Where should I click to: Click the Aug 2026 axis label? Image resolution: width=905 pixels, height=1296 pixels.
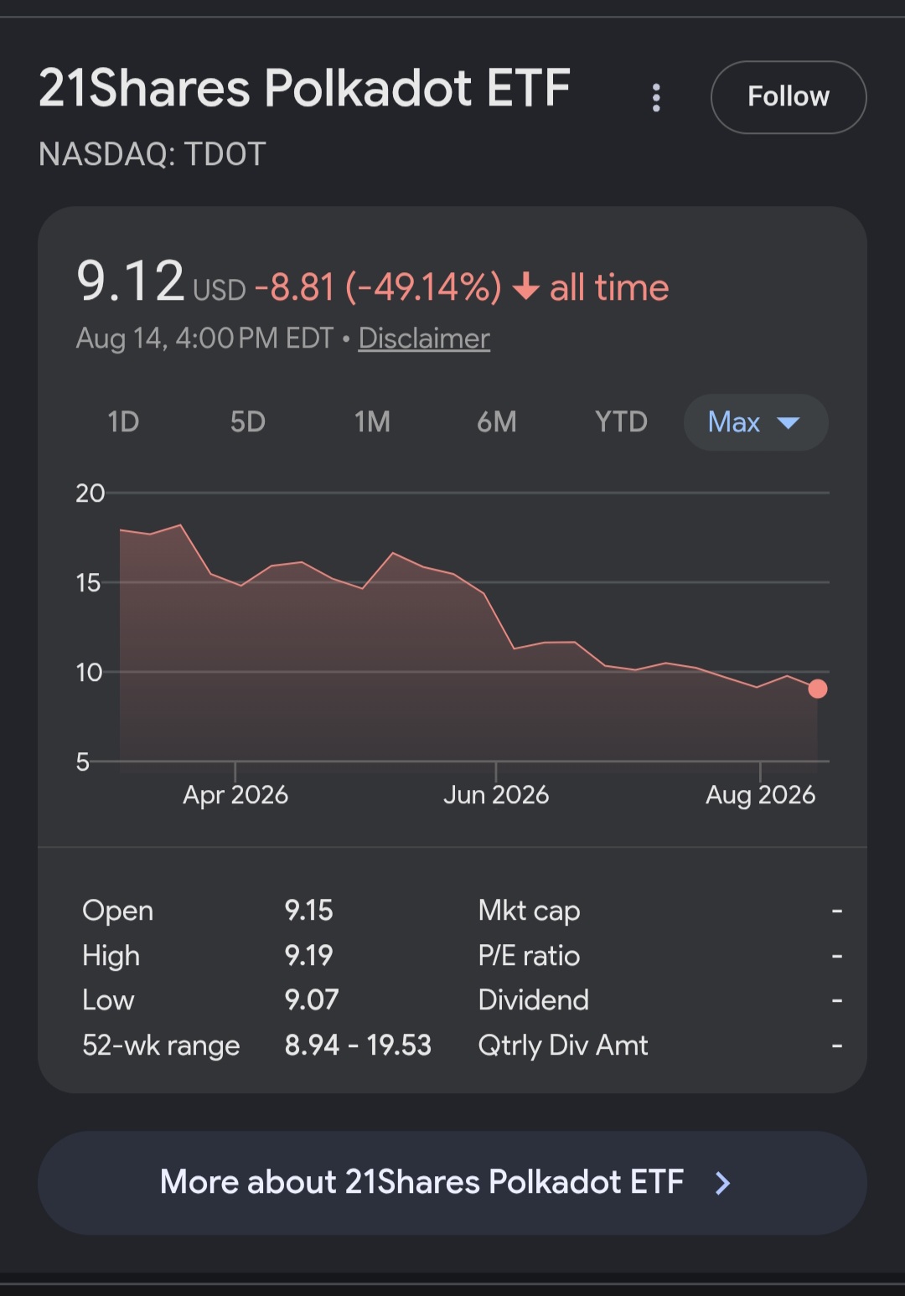click(x=760, y=794)
